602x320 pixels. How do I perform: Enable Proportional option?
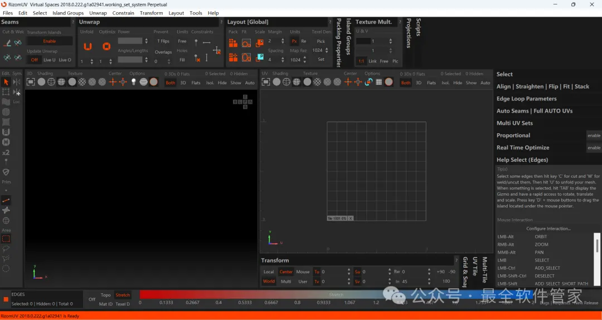pos(594,135)
